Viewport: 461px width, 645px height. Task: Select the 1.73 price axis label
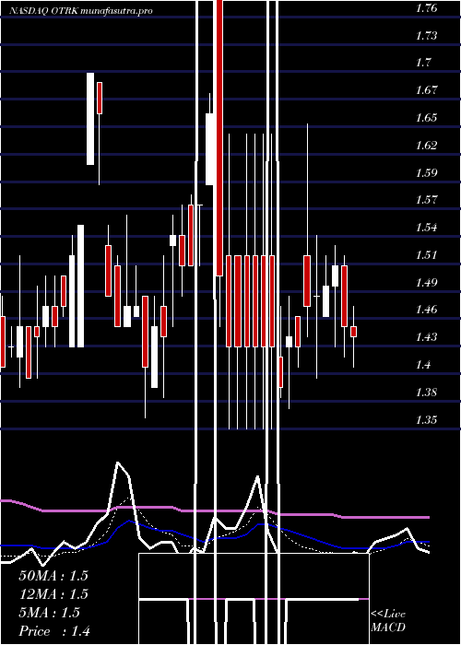click(426, 35)
